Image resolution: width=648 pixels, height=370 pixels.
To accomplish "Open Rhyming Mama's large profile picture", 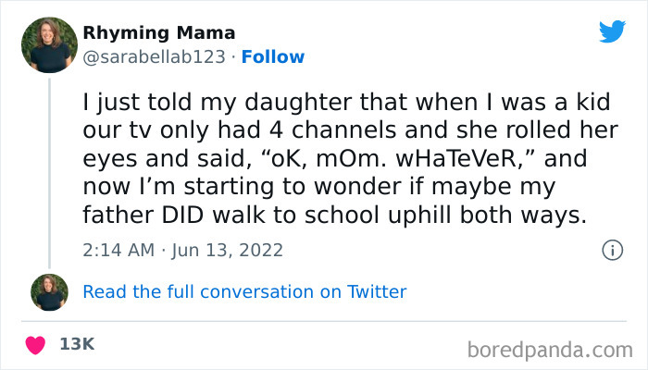I will coord(49,44).
